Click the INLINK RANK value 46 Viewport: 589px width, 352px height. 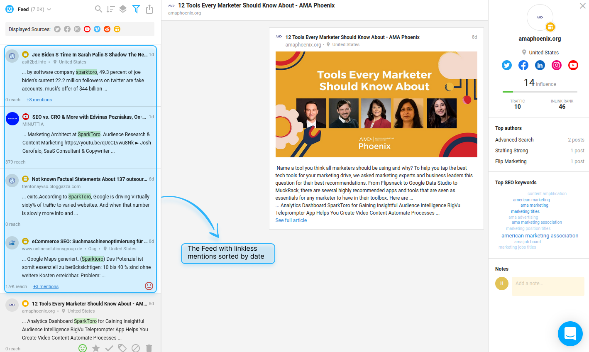click(x=562, y=107)
